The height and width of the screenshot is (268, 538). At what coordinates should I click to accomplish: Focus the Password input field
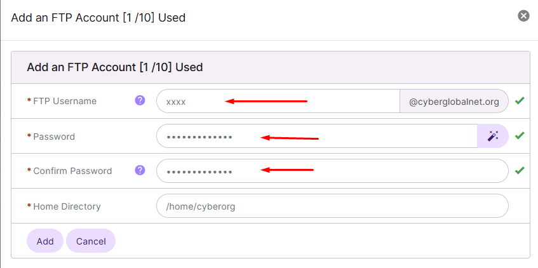click(x=317, y=136)
